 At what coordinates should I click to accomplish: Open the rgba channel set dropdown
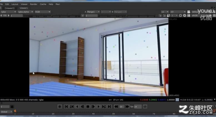coord(8,12)
